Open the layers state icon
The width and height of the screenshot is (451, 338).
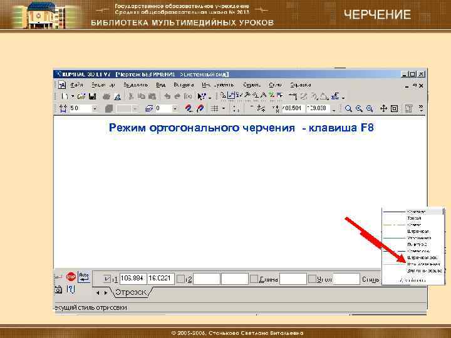point(148,108)
